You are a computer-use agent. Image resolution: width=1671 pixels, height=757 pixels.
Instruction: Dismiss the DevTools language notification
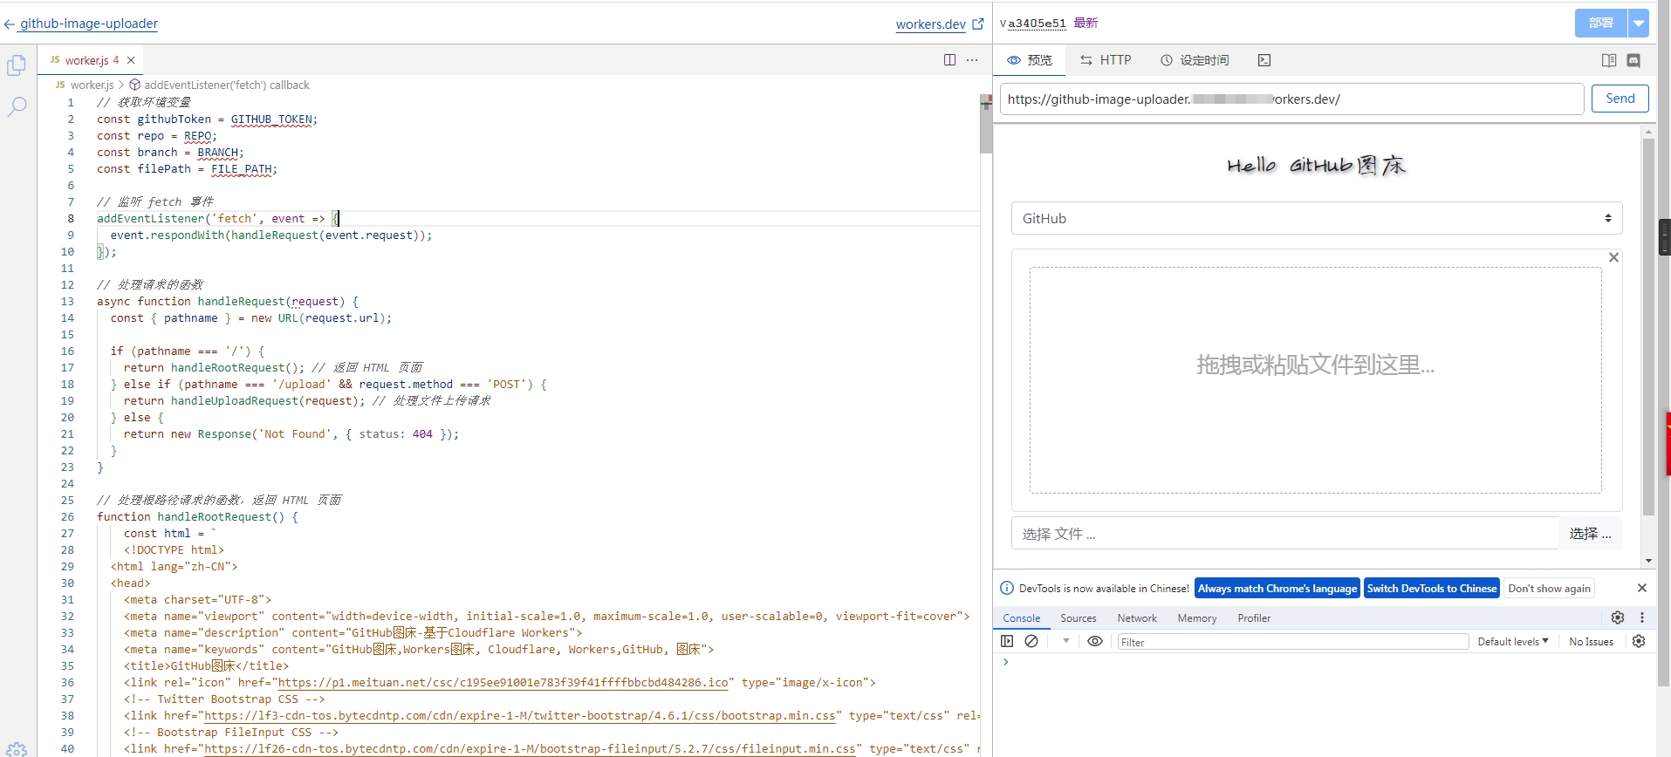pyautogui.click(x=1641, y=589)
